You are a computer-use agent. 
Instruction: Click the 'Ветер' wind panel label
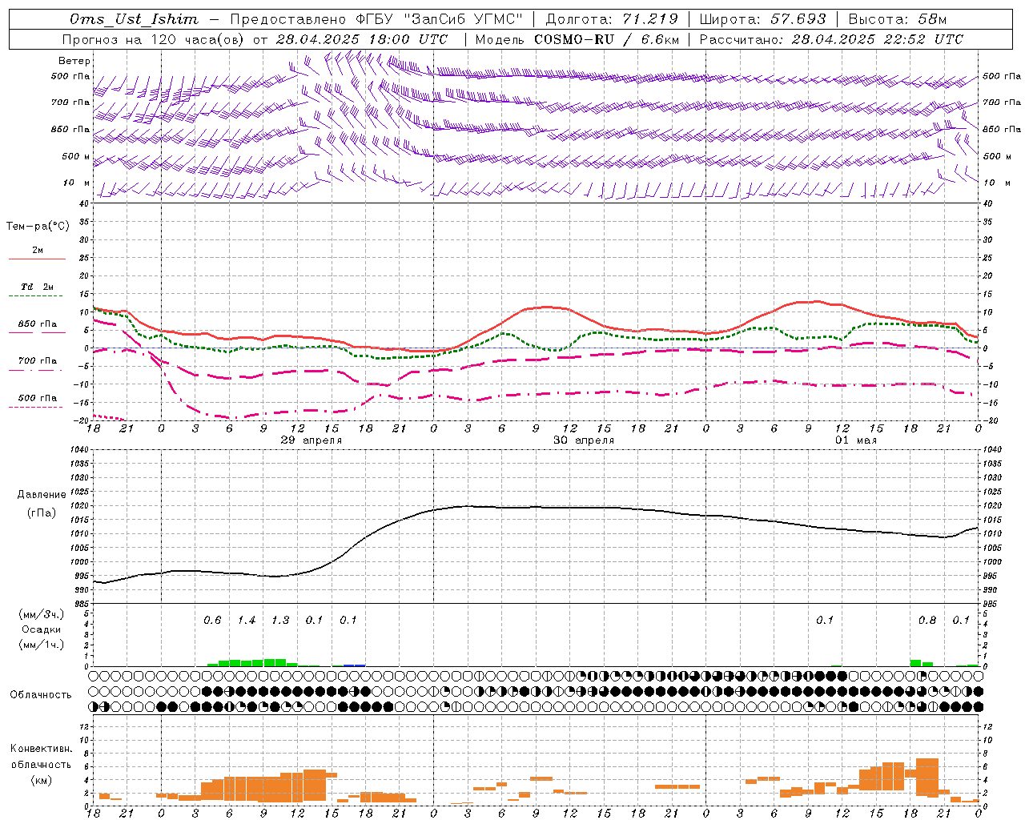[x=74, y=61]
